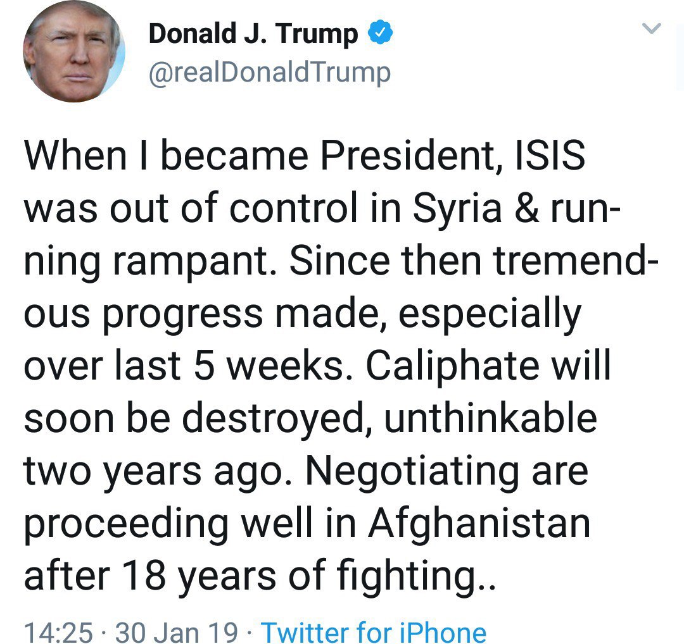Click the Twitter for iPhone source link
Viewport: 684px width, 644px height.
pos(374,632)
